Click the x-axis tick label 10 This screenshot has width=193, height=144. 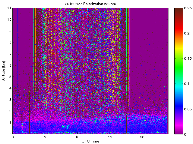78,137
